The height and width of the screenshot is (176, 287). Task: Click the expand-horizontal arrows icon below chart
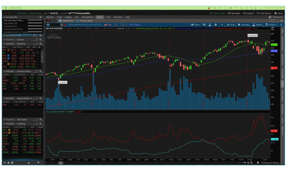point(245,163)
